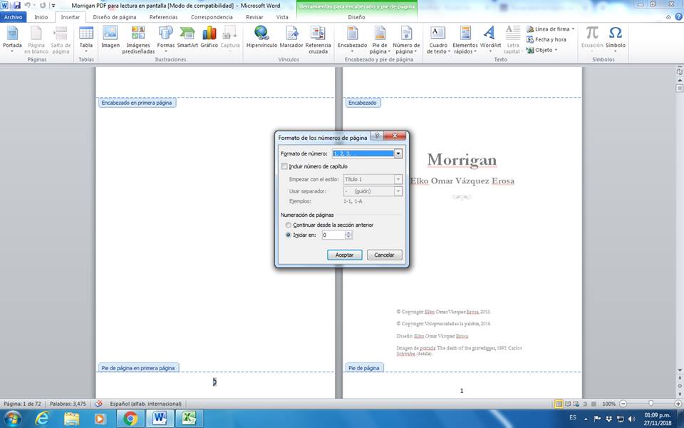Select the Iniciar en radio button

click(x=288, y=235)
